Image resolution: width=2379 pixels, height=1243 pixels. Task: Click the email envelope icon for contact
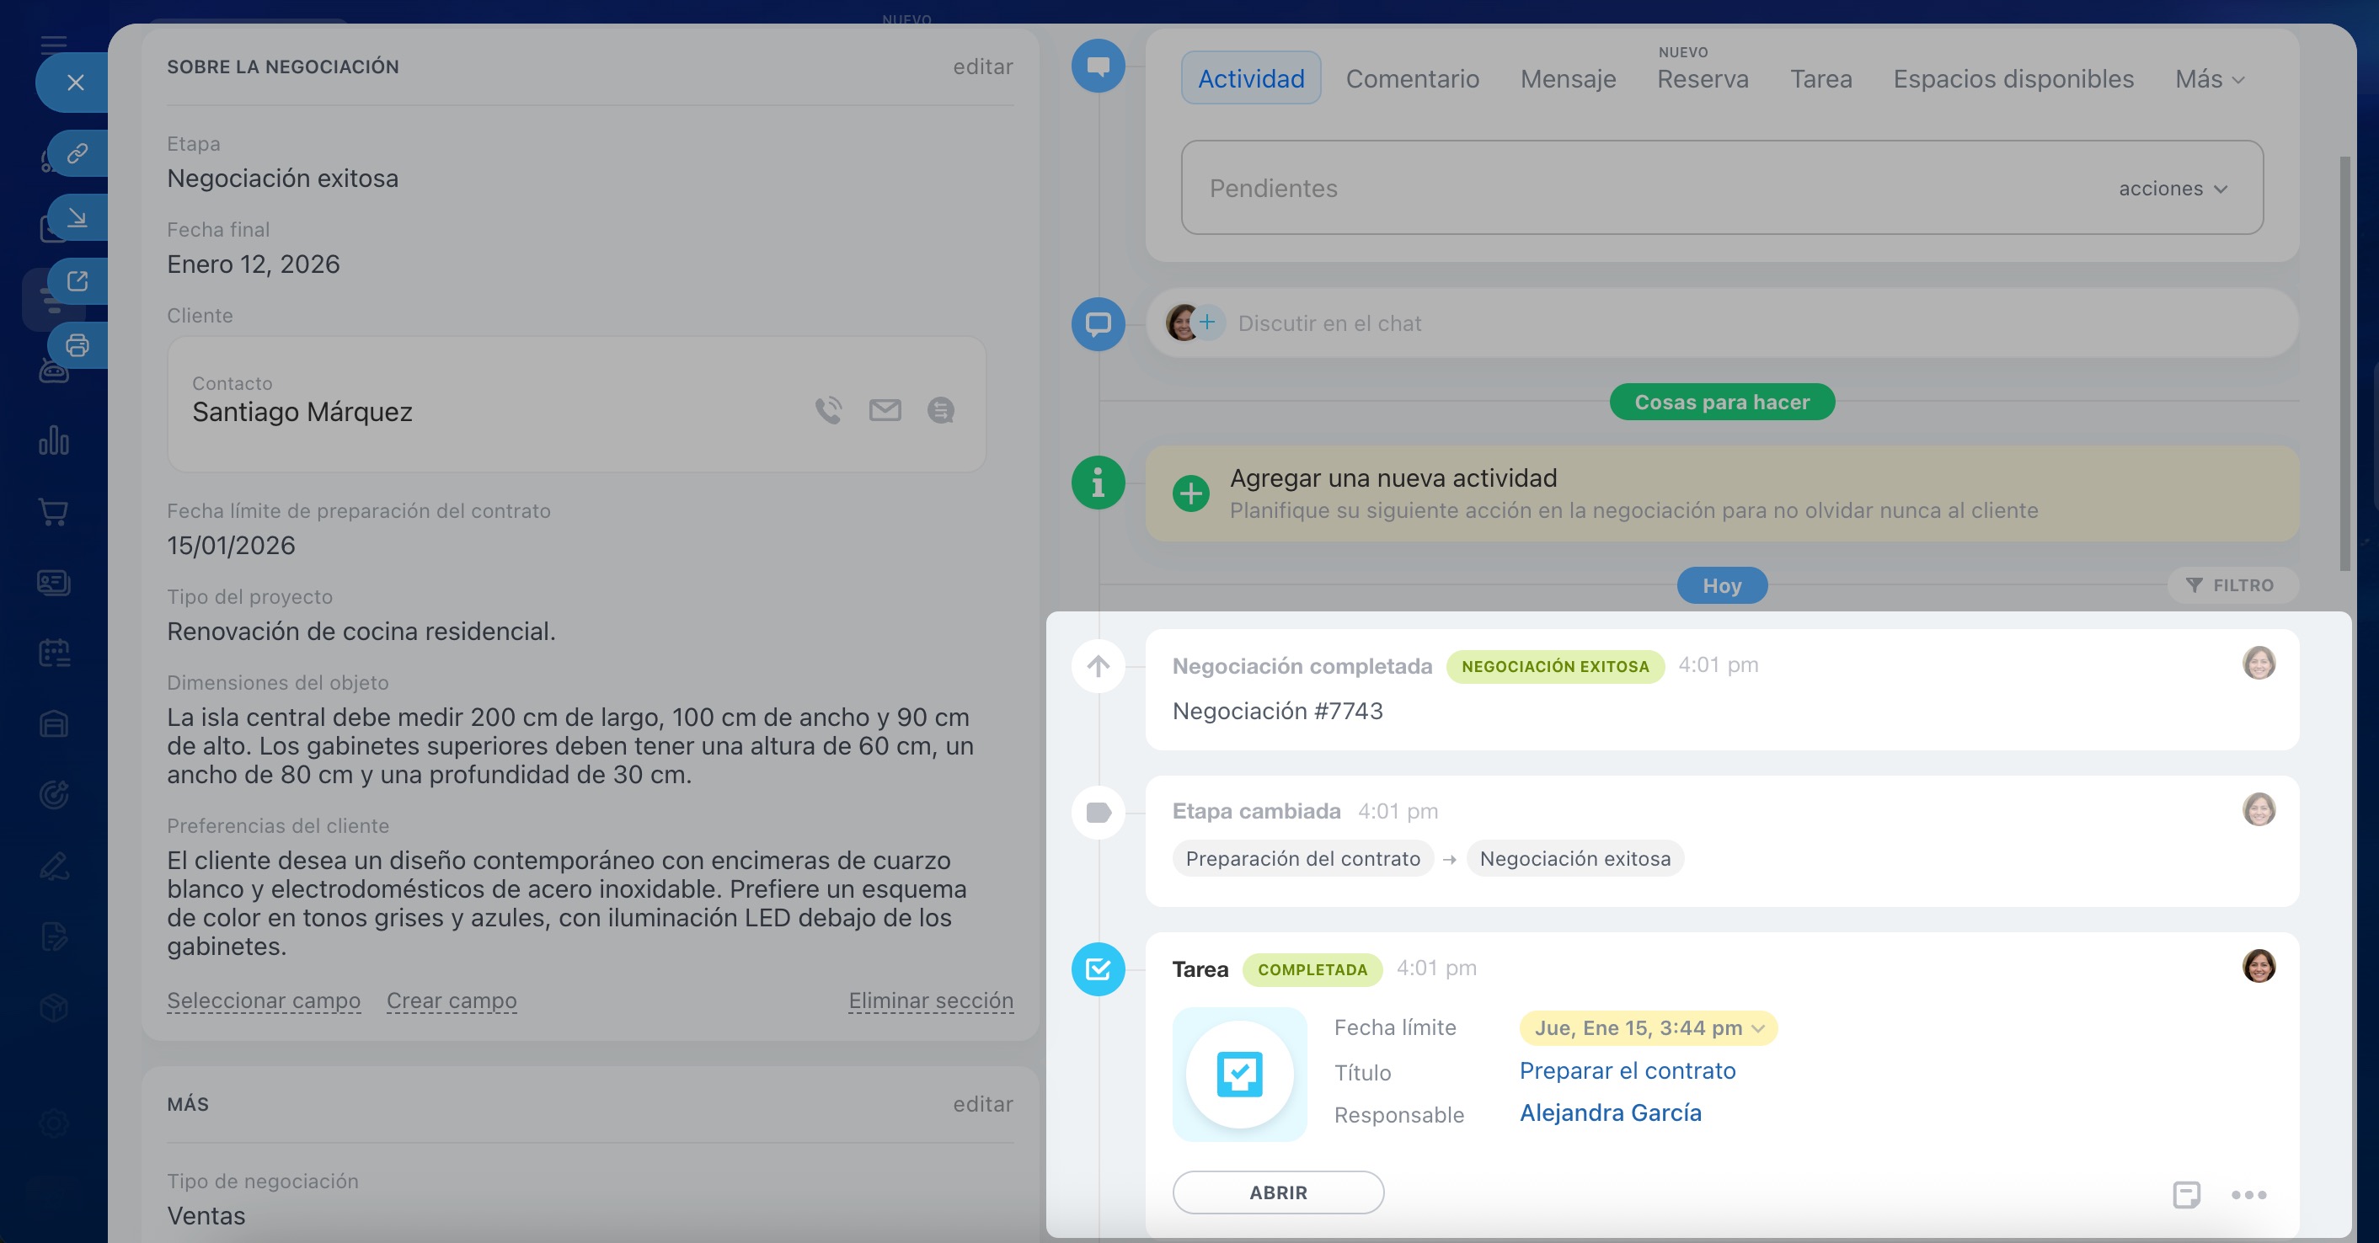click(885, 410)
